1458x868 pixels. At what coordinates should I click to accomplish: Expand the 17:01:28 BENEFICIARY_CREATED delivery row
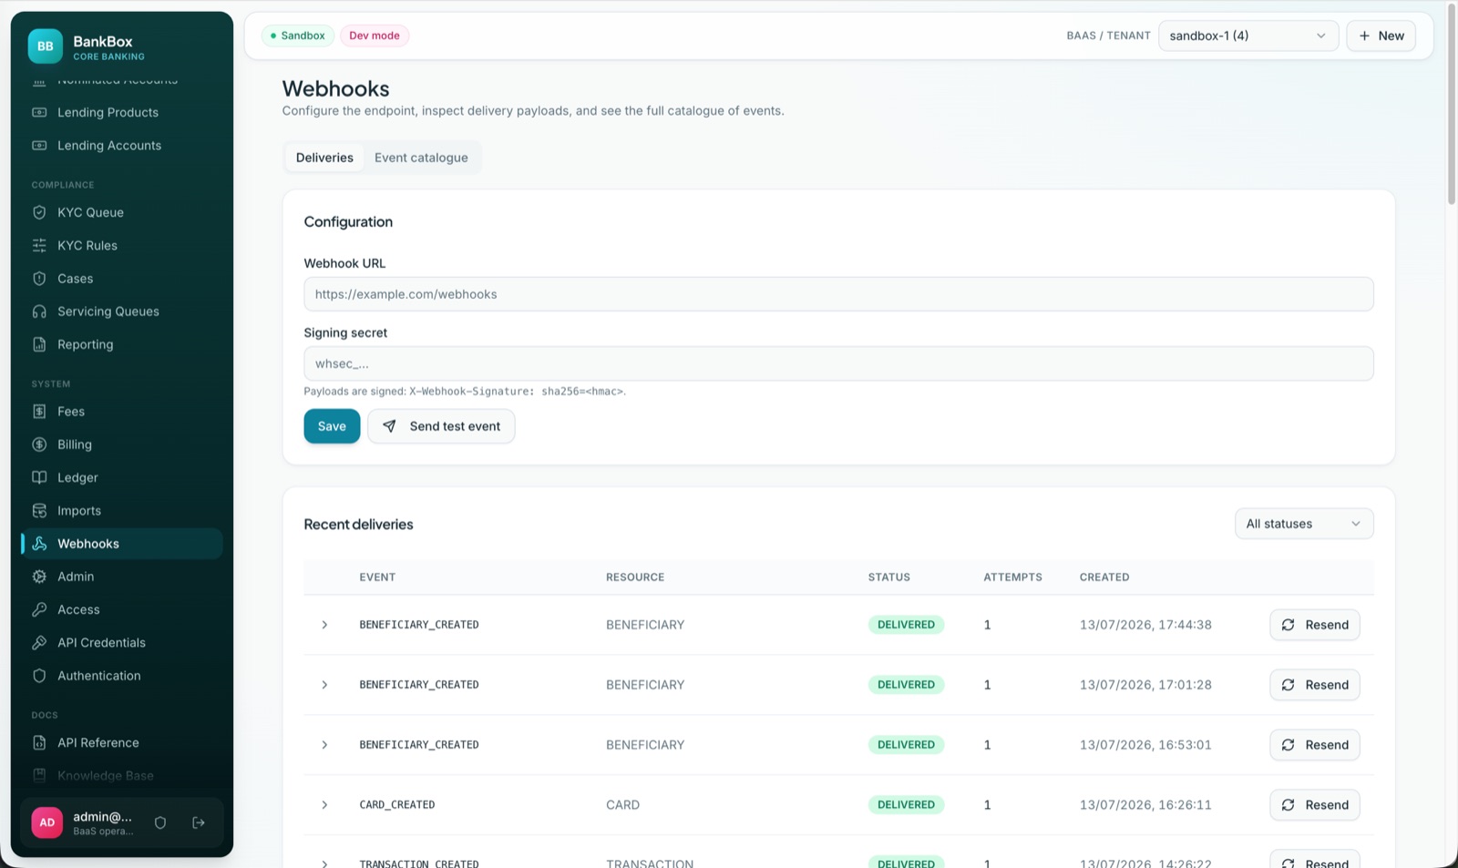point(324,685)
